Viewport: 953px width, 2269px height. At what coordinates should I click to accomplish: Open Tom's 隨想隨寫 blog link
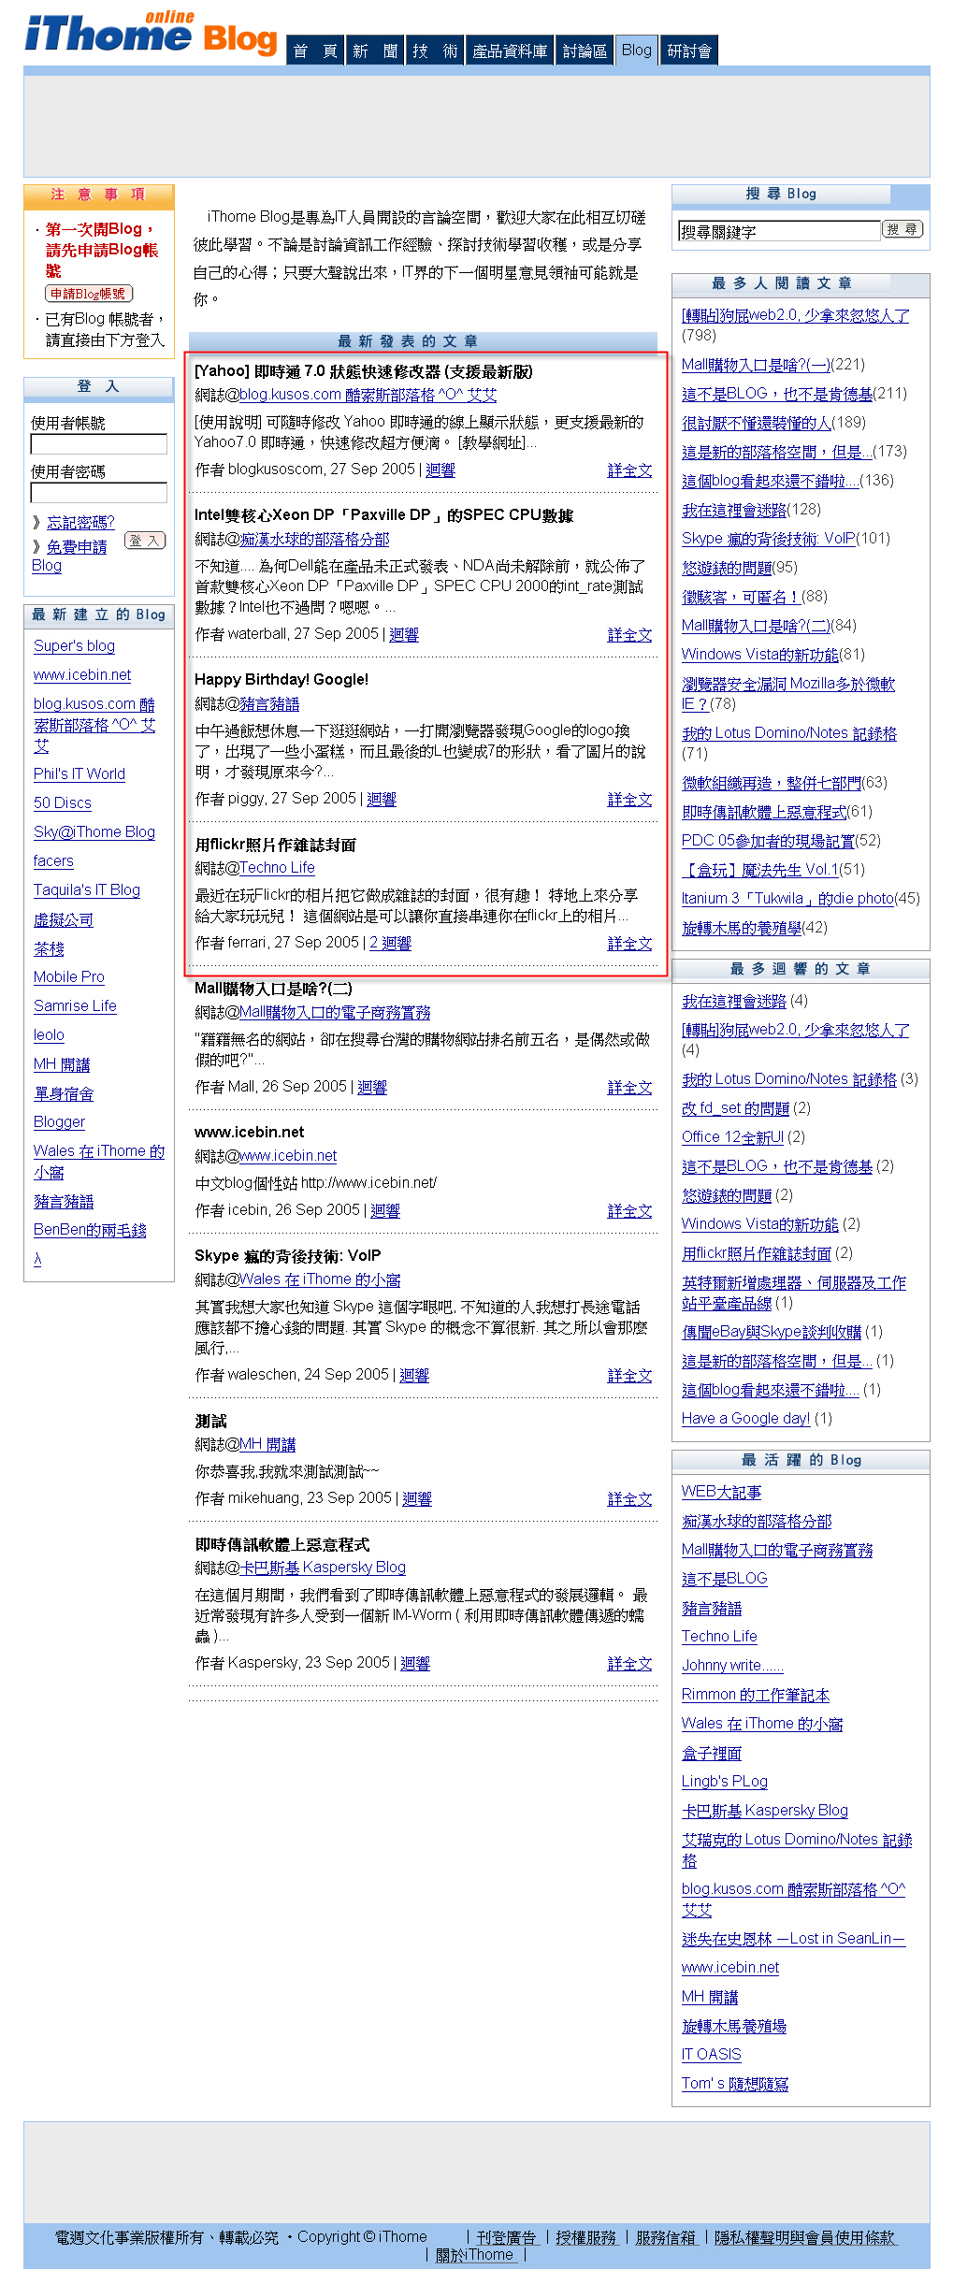[735, 2083]
